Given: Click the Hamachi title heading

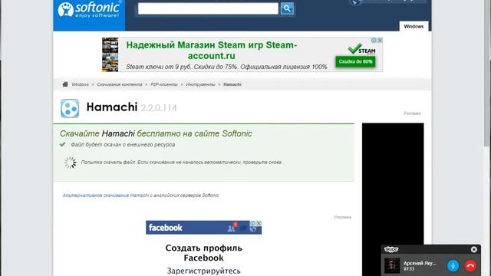Looking at the screenshot, I should click(112, 107).
